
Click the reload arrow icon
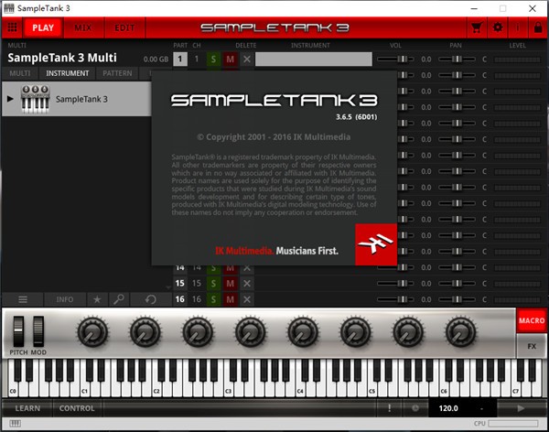[x=151, y=299]
